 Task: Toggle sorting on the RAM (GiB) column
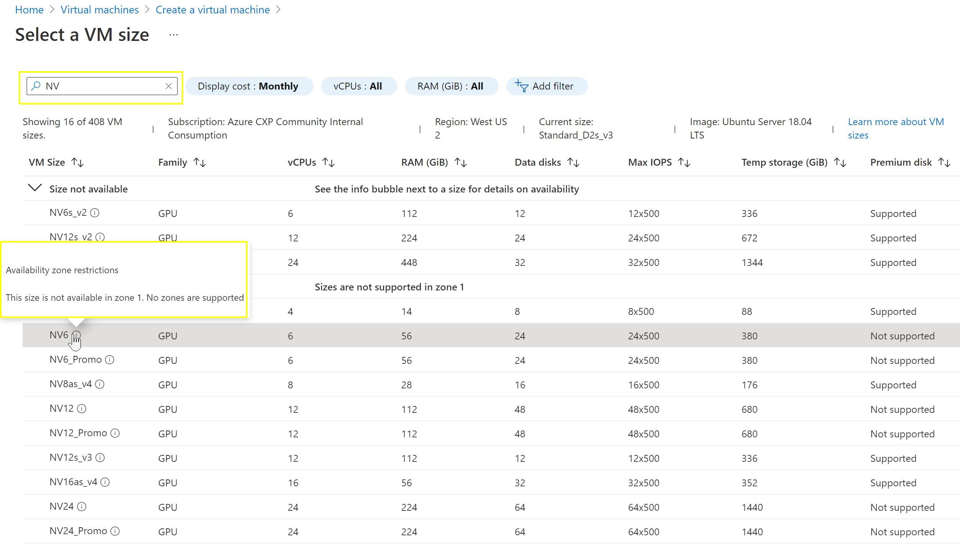tap(460, 162)
